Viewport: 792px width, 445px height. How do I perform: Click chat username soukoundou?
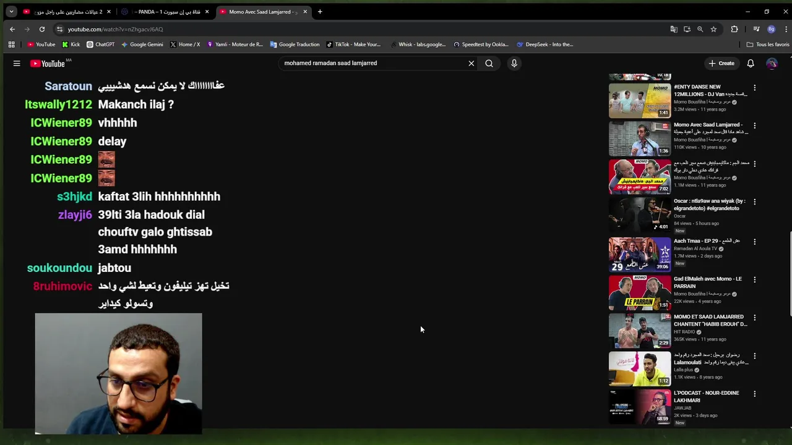pos(59,268)
